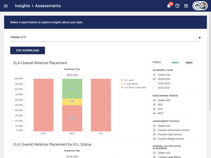This screenshot has width=211, height=158.
Task: Select the BOY red bar in chart
Action: coord(44,105)
